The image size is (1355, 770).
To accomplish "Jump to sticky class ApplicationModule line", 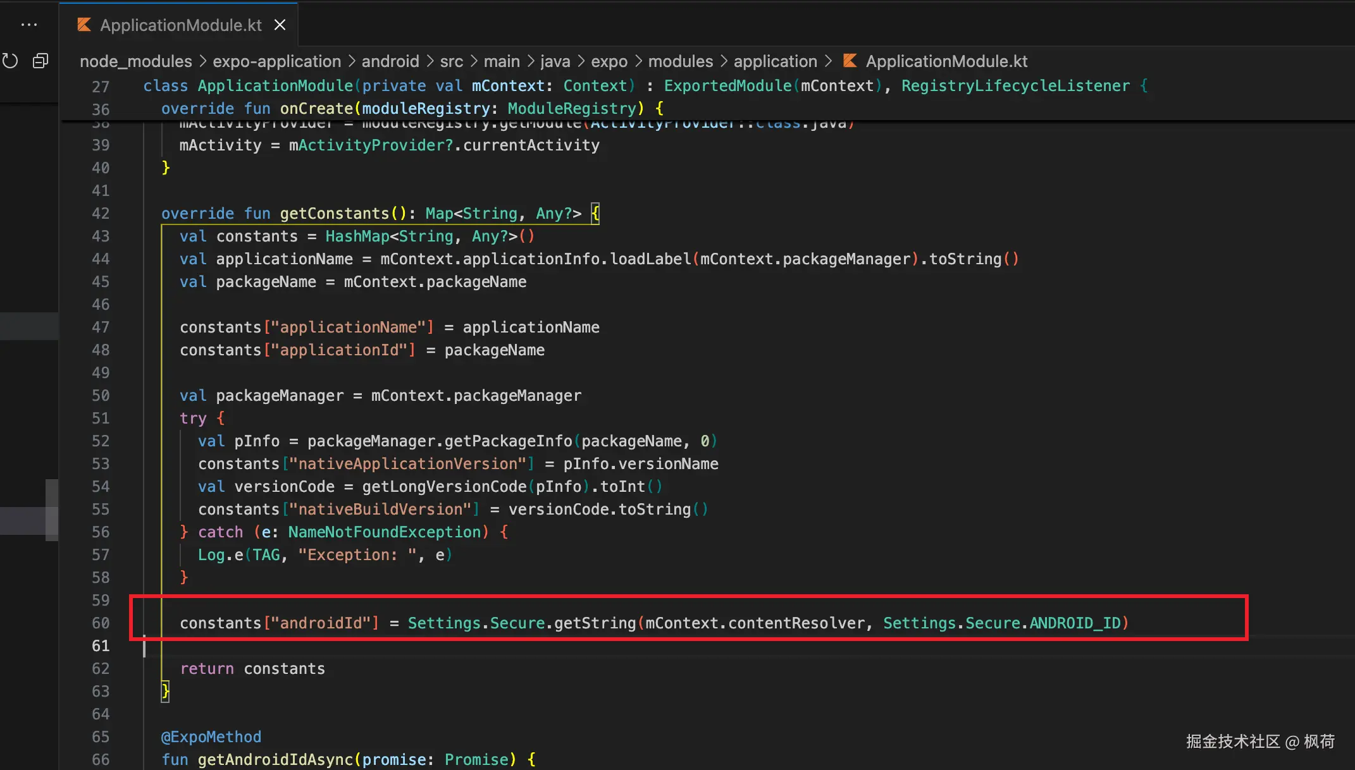I will coord(275,86).
